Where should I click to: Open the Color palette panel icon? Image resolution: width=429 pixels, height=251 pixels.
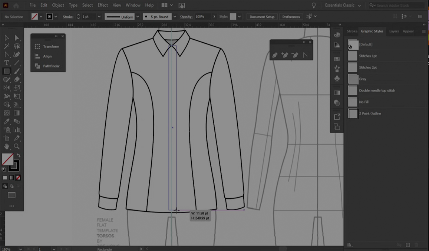tap(337, 35)
